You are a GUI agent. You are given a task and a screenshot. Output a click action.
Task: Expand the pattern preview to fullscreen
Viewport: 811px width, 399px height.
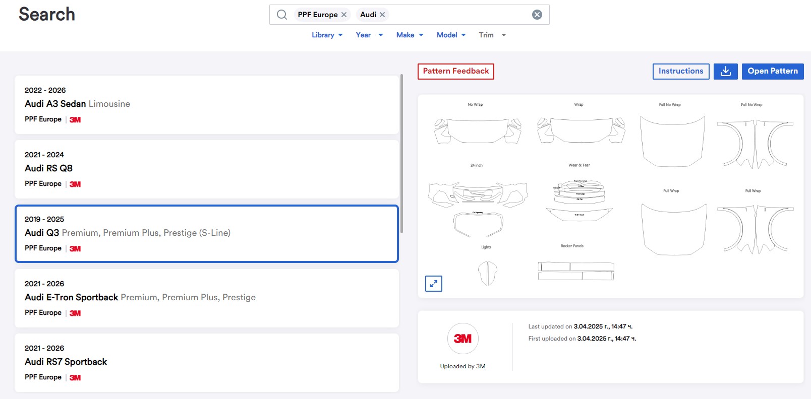tap(434, 284)
